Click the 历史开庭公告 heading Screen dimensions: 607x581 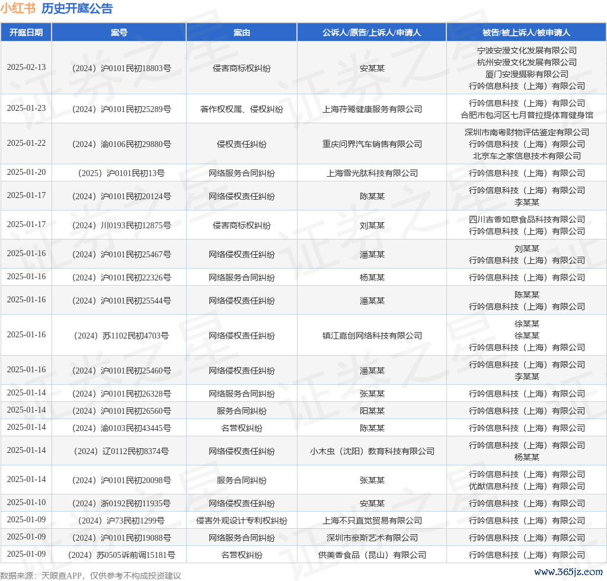[77, 8]
